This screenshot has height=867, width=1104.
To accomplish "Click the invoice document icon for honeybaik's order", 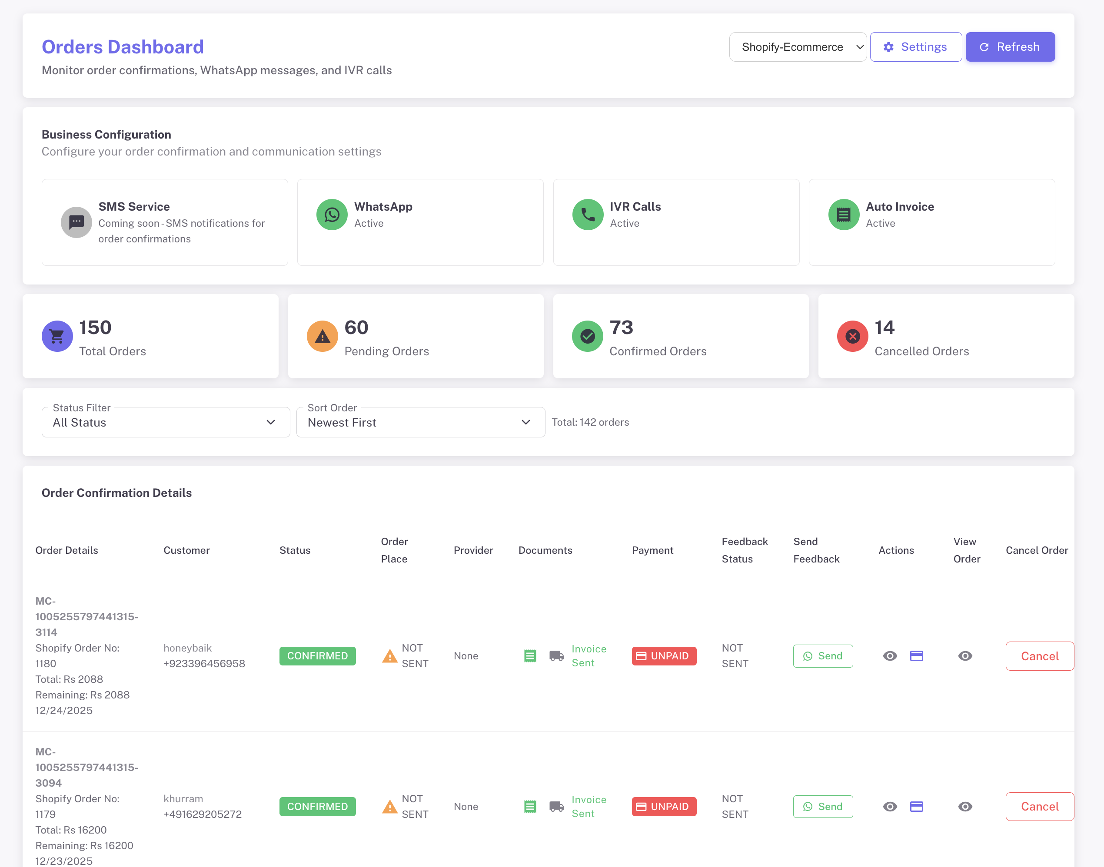I will click(530, 656).
